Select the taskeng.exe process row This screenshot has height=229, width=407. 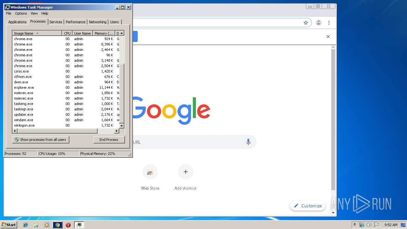pos(66,104)
